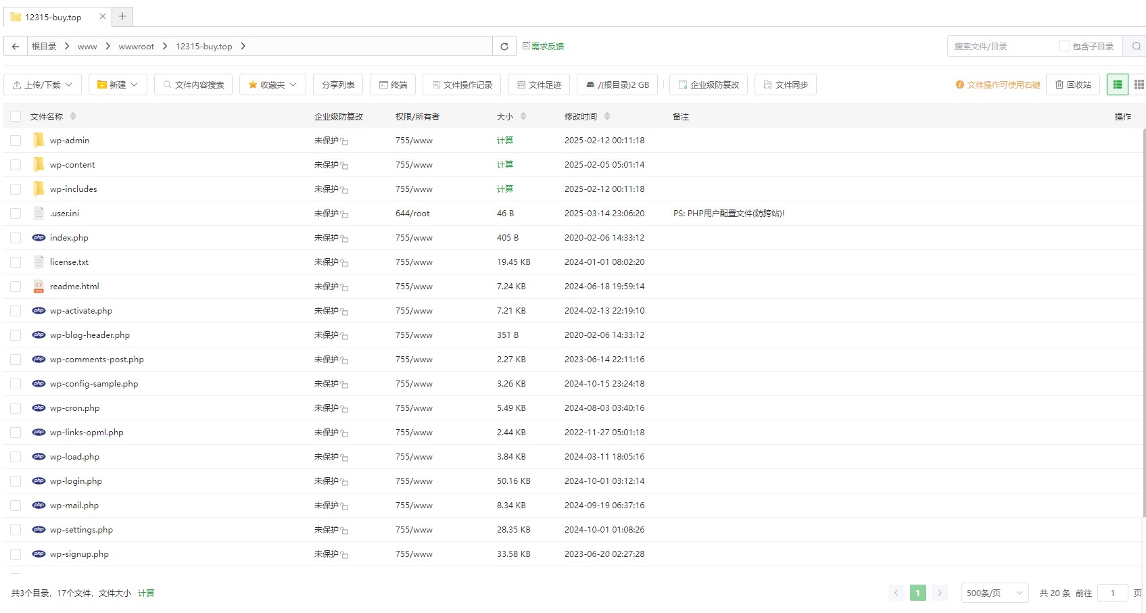The width and height of the screenshot is (1146, 613).
Task: Check the wp-content row checkbox
Action: point(16,165)
